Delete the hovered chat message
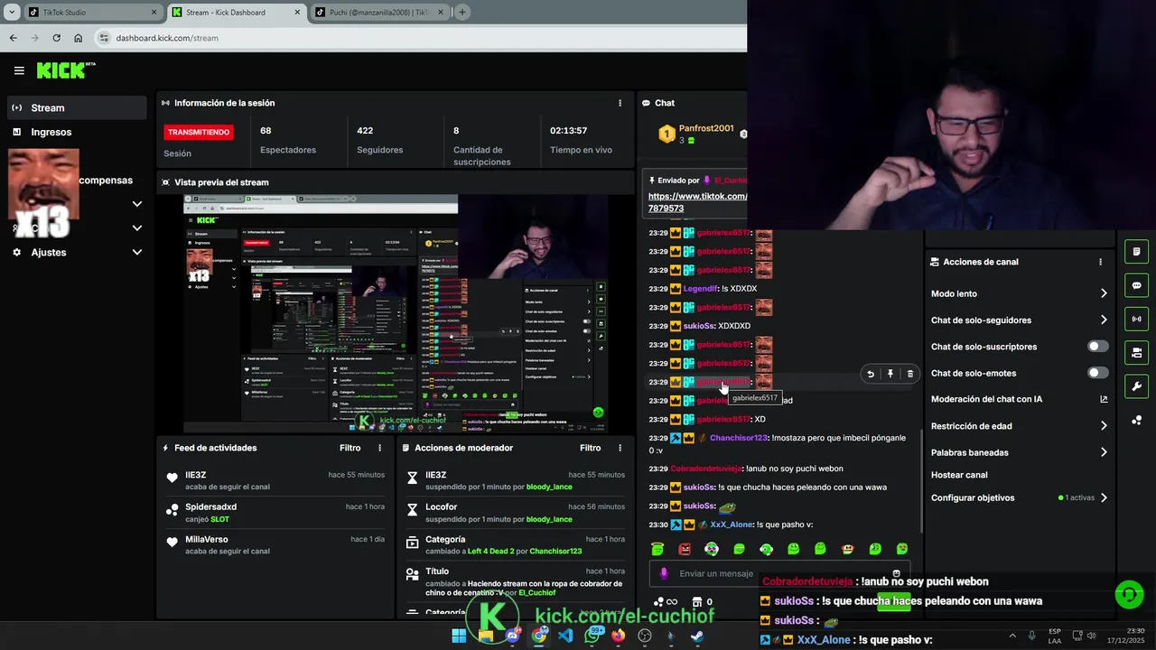Image resolution: width=1156 pixels, height=650 pixels. (909, 374)
